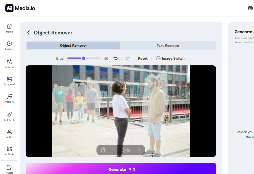
Task: Click the 34% zoom level text
Action: pyautogui.click(x=126, y=150)
